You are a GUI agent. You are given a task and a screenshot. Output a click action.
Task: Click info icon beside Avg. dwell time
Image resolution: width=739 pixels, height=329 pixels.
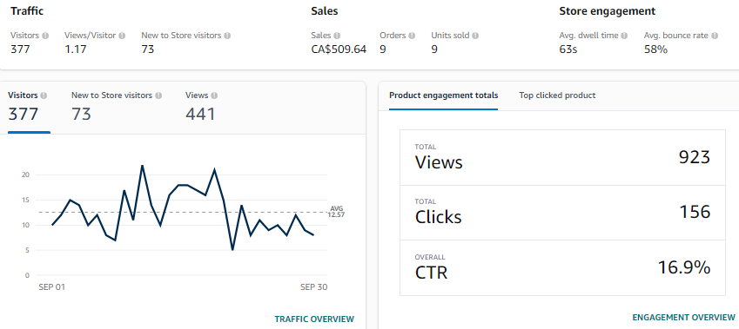[x=624, y=36]
